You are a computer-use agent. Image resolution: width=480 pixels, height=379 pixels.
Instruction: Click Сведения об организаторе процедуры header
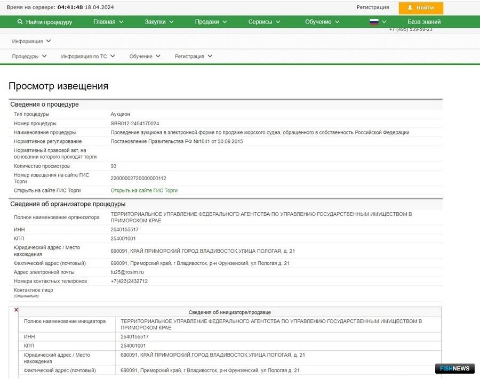pos(68,204)
